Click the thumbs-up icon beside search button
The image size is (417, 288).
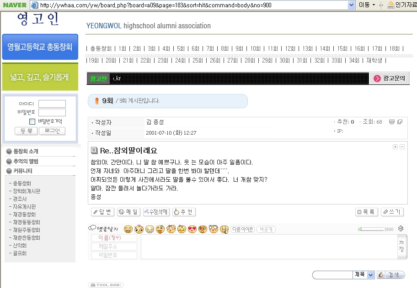pos(381,275)
